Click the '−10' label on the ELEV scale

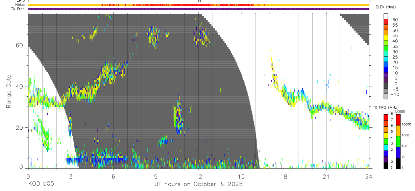(395, 94)
